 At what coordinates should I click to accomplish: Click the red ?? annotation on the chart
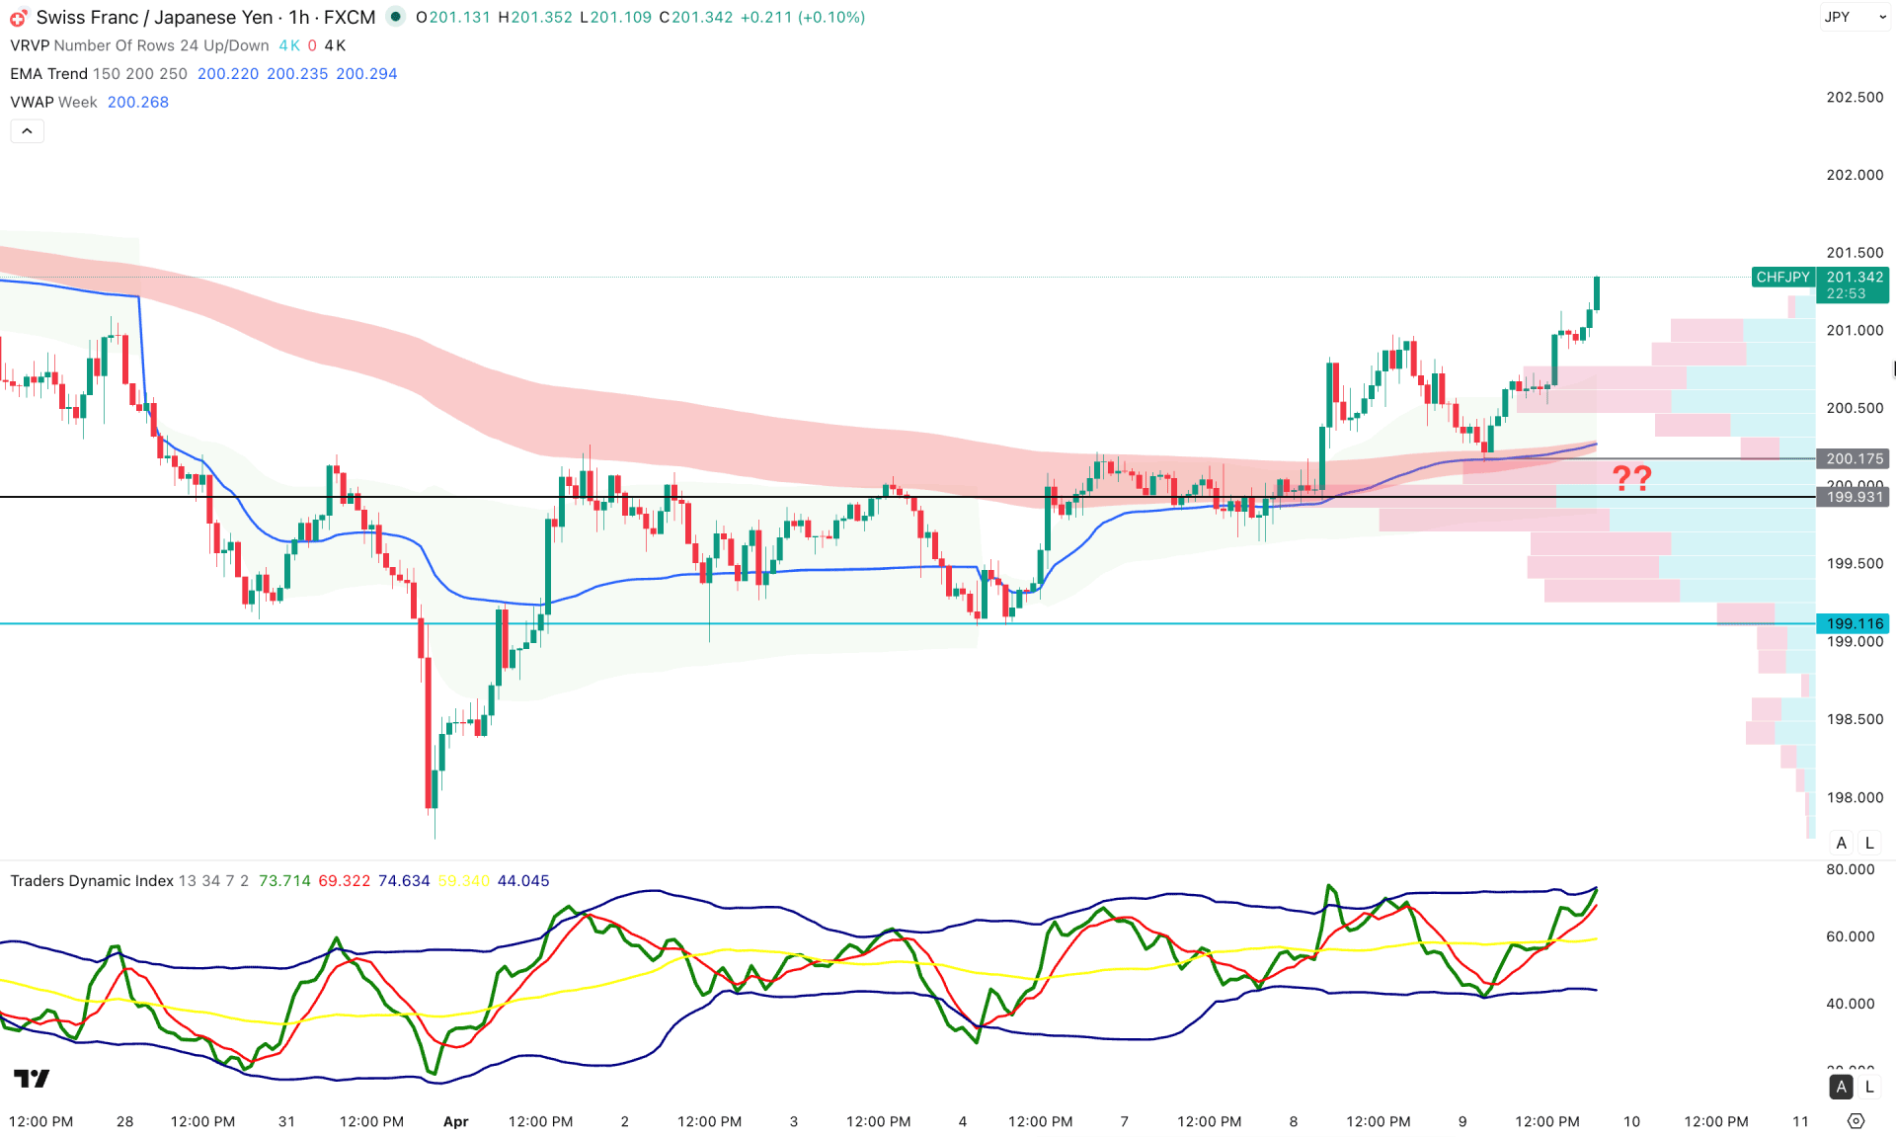pyautogui.click(x=1633, y=478)
